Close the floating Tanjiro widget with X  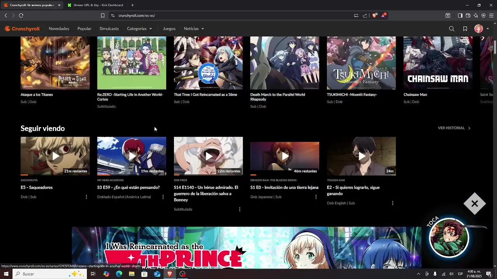tap(474, 203)
